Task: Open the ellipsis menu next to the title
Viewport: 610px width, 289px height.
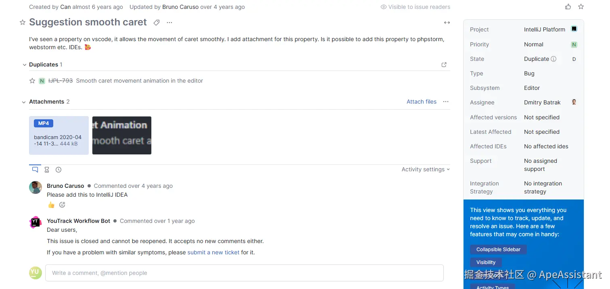Action: (x=169, y=23)
